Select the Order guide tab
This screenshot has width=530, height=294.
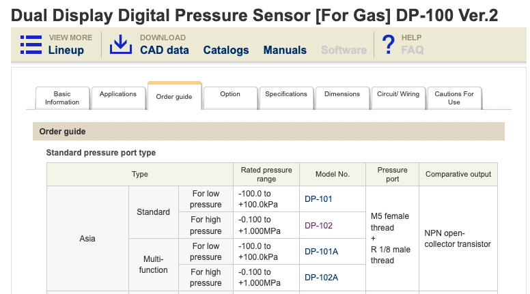174,96
